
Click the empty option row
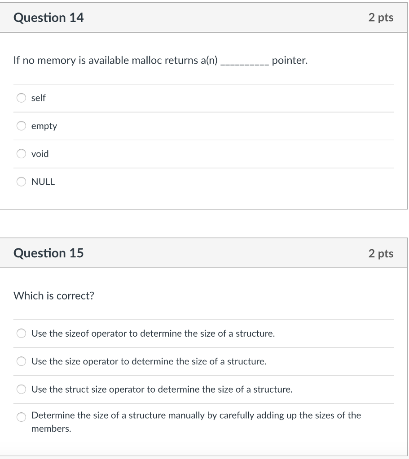(135, 126)
